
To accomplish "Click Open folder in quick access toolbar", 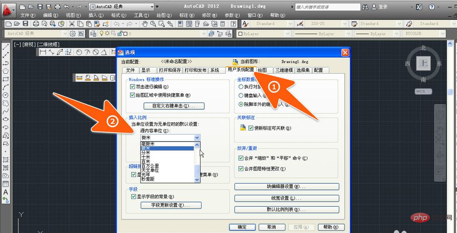I will point(31,7).
